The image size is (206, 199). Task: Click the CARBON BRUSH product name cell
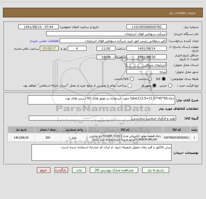(x=125, y=138)
